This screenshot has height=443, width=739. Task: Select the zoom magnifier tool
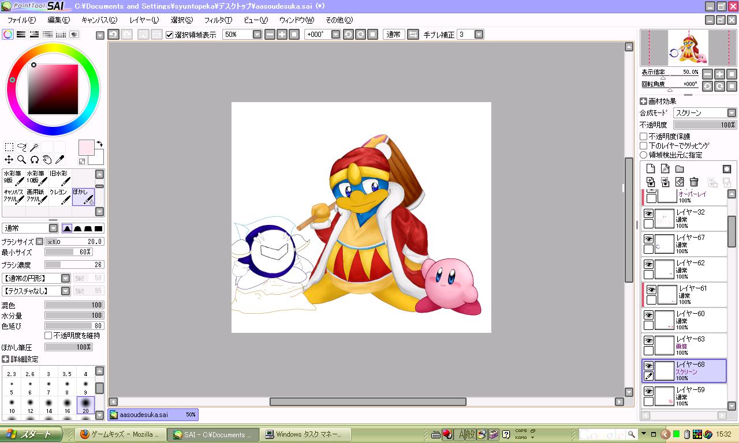[22, 160]
